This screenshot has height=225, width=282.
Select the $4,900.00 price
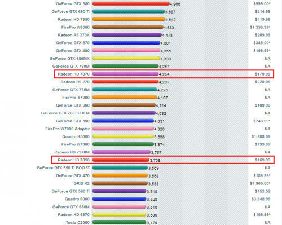tap(260, 183)
